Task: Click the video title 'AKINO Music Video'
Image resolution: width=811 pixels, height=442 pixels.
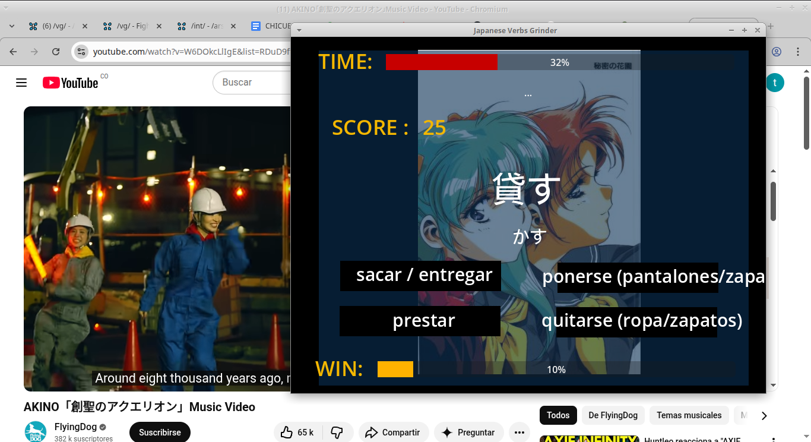Action: point(140,407)
